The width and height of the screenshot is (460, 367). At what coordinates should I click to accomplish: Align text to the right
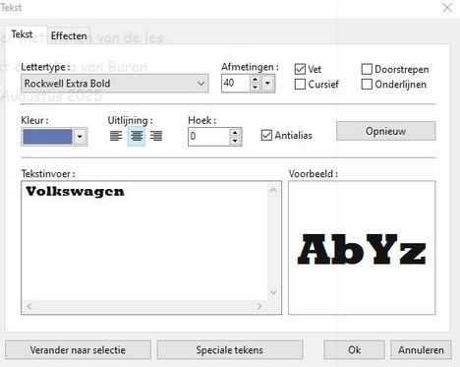pyautogui.click(x=156, y=136)
